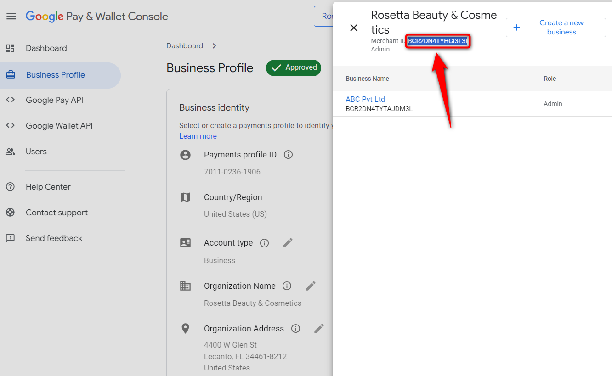Screen dimensions: 612x376
Task: Click info icon next to Organization Address
Action: 296,329
